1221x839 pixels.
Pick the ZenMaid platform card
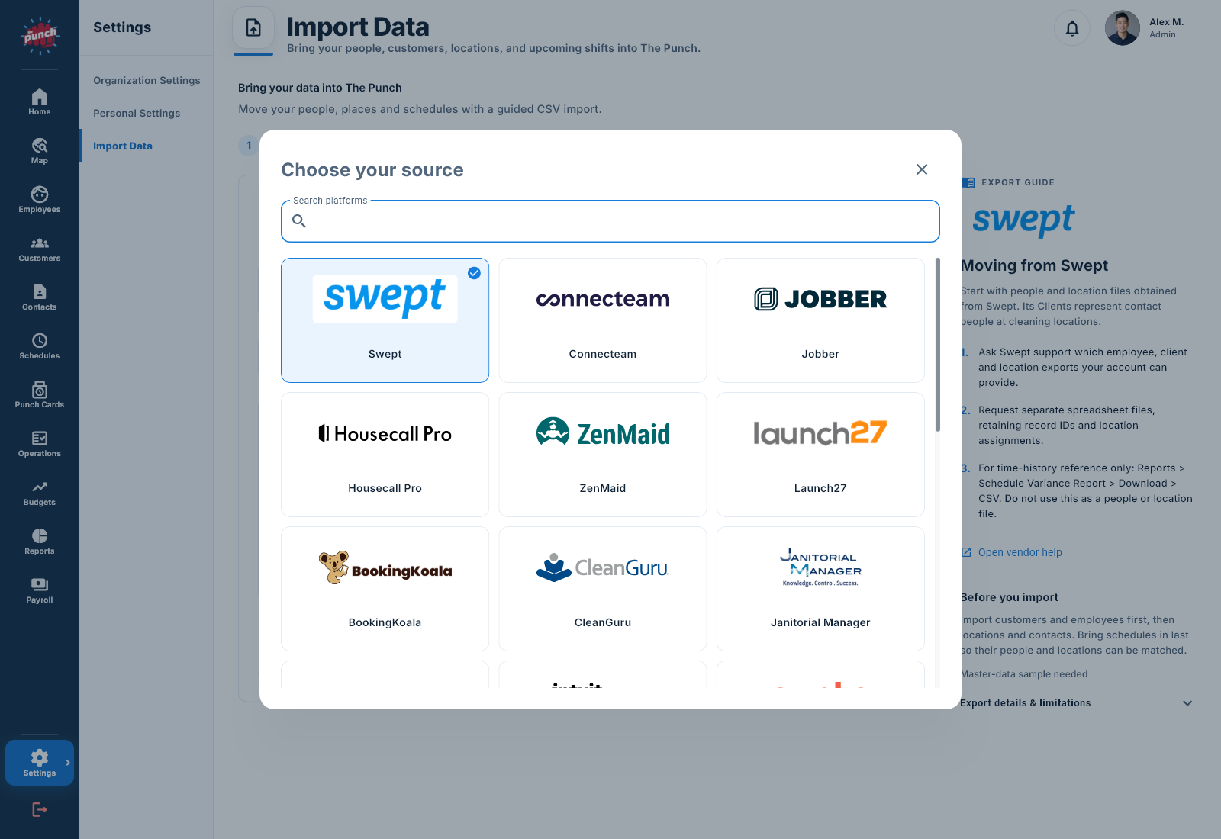click(x=603, y=455)
